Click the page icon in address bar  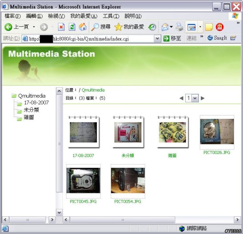point(25,38)
